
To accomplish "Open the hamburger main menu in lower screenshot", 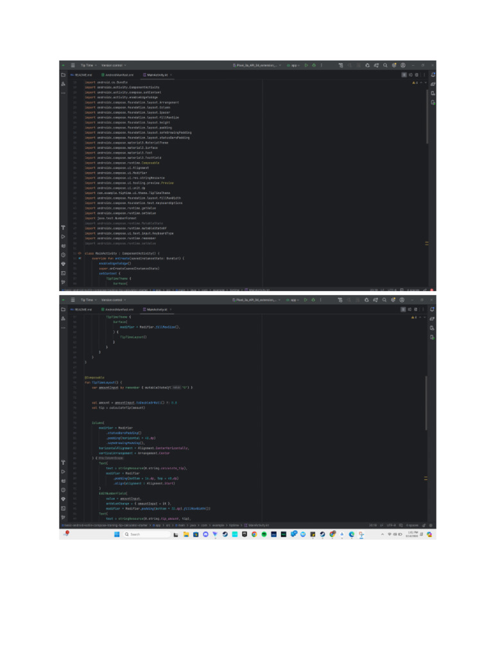I will 73,299.
